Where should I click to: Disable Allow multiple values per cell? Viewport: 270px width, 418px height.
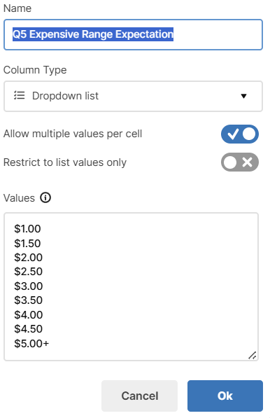coord(240,134)
